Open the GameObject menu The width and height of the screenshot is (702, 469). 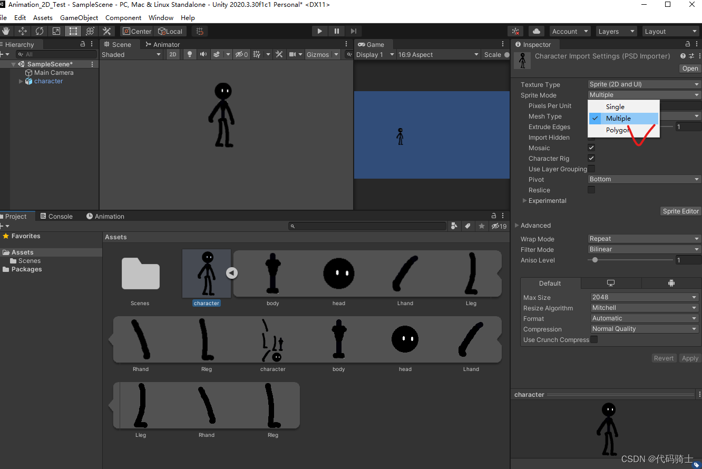pyautogui.click(x=79, y=17)
